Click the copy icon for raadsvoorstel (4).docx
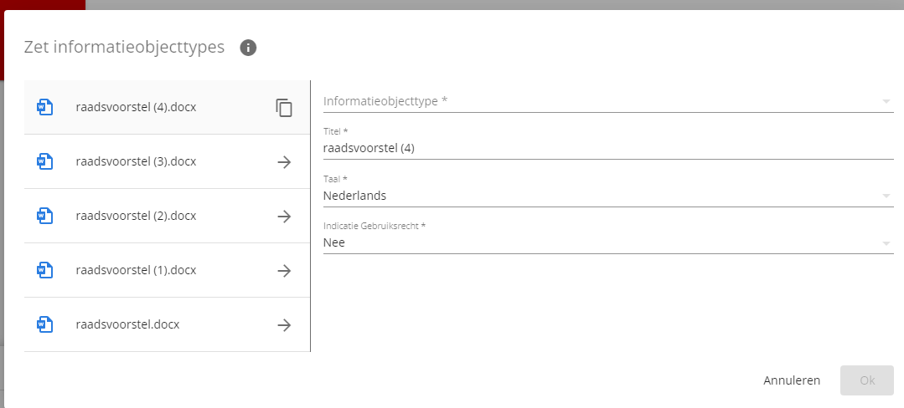 (284, 108)
